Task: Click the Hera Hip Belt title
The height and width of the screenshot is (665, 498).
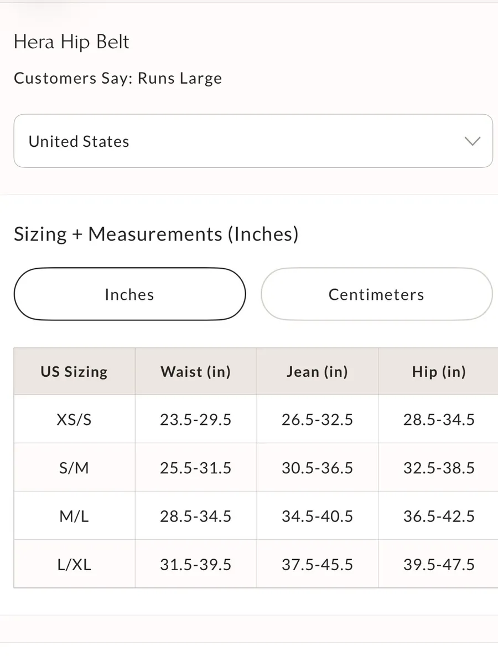Action: coord(71,42)
